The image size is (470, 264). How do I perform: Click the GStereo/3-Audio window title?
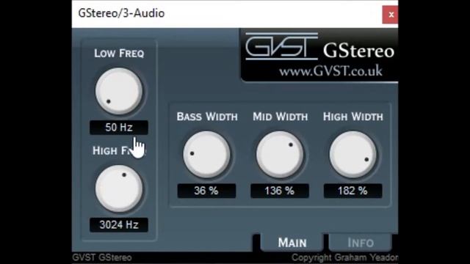click(121, 13)
